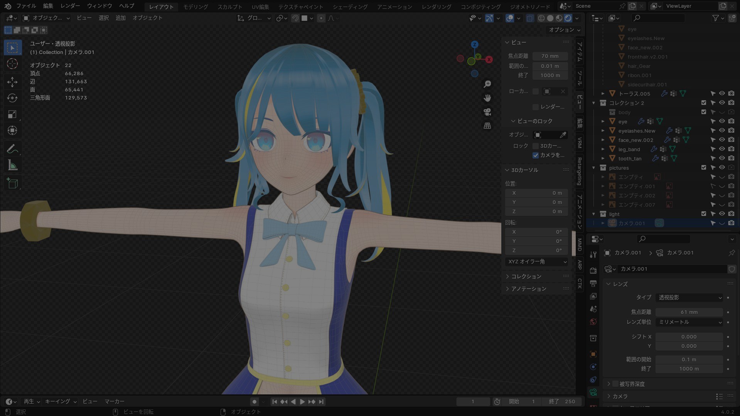Click the camera 焦点距離 61 mm field
Viewport: 740px width, 416px height.
tap(689, 312)
